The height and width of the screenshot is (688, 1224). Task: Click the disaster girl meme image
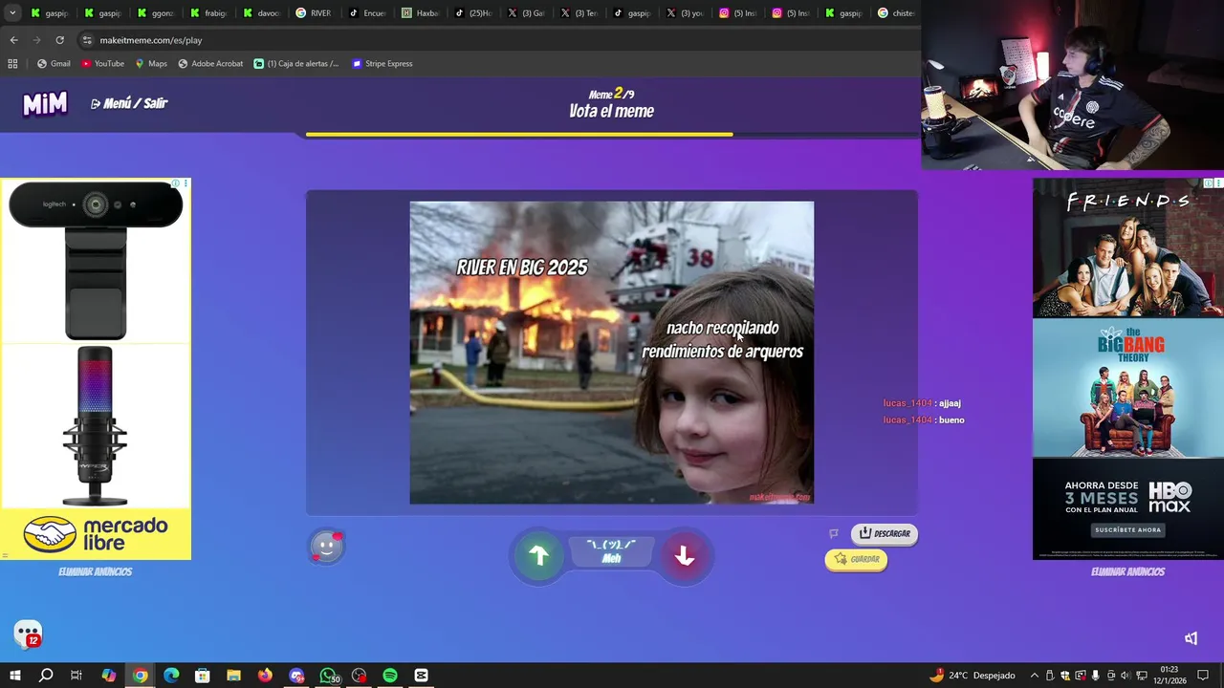click(612, 353)
